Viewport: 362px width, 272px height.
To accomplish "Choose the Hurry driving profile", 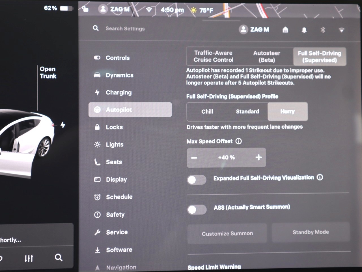I will (x=287, y=112).
